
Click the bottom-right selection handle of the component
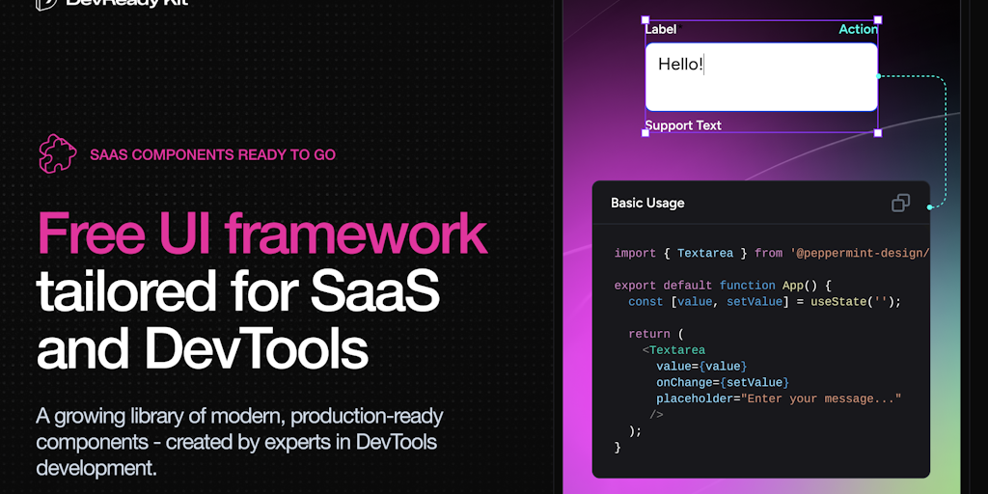[x=878, y=133]
